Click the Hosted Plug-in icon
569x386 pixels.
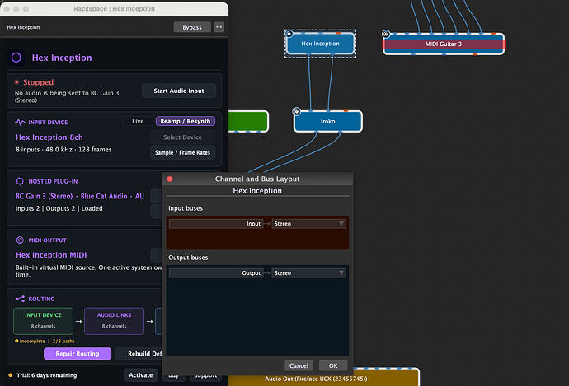20,181
